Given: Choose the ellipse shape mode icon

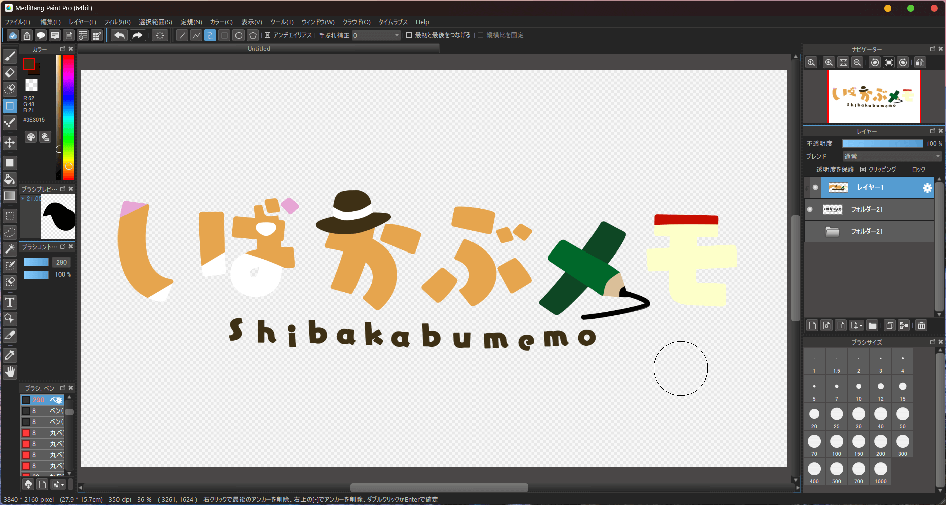Looking at the screenshot, I should tap(239, 35).
